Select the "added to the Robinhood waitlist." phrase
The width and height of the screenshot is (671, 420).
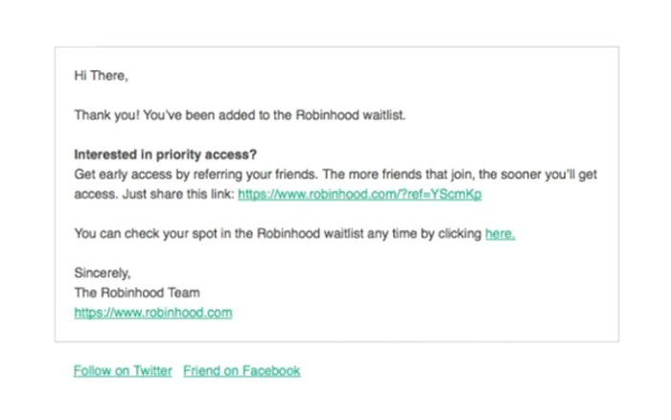(x=312, y=116)
